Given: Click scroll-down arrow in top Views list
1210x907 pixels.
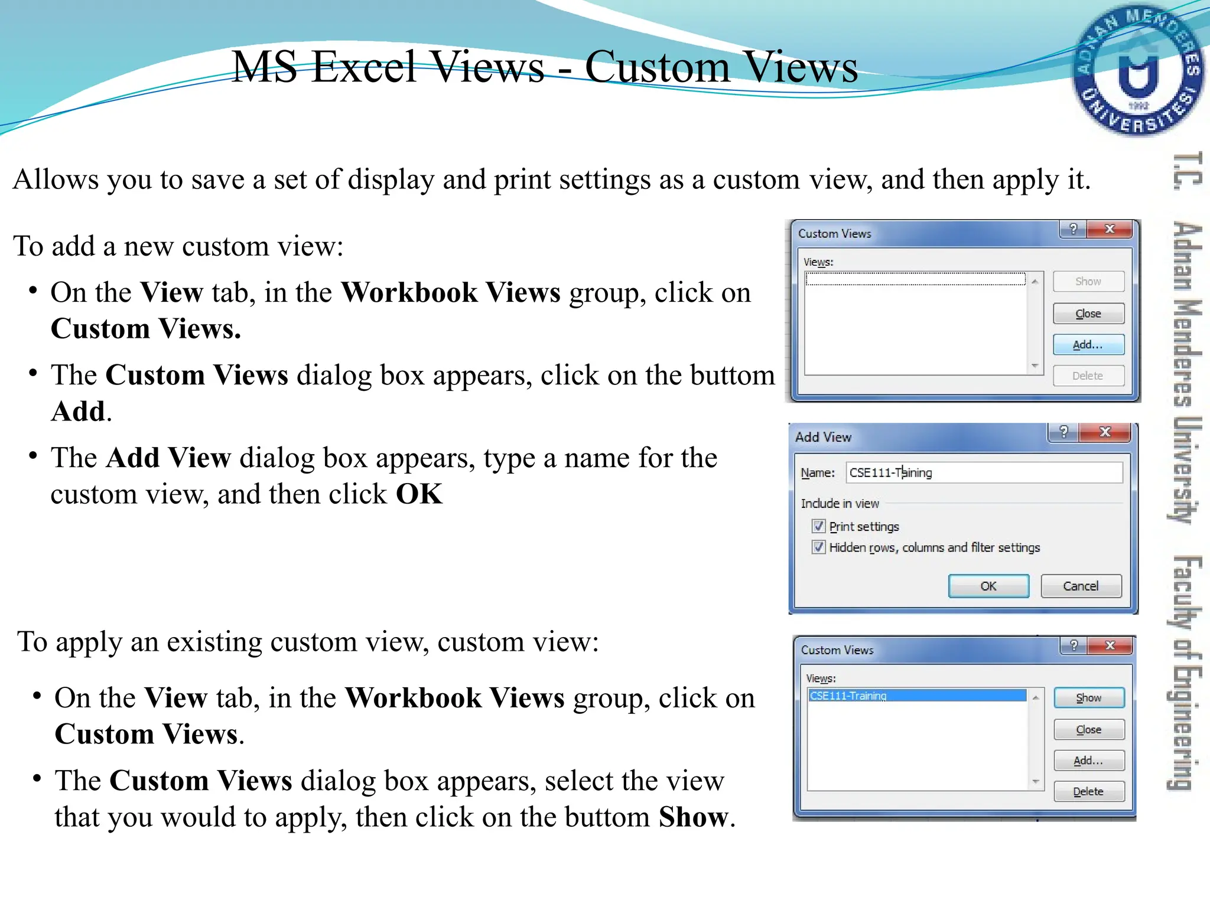Looking at the screenshot, I should coord(1035,366).
